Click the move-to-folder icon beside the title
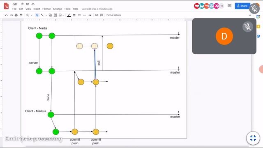The height and width of the screenshot is (148, 263). click(28, 4)
